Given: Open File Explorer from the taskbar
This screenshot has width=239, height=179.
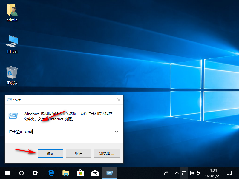Looking at the screenshot, I should click(66, 173).
